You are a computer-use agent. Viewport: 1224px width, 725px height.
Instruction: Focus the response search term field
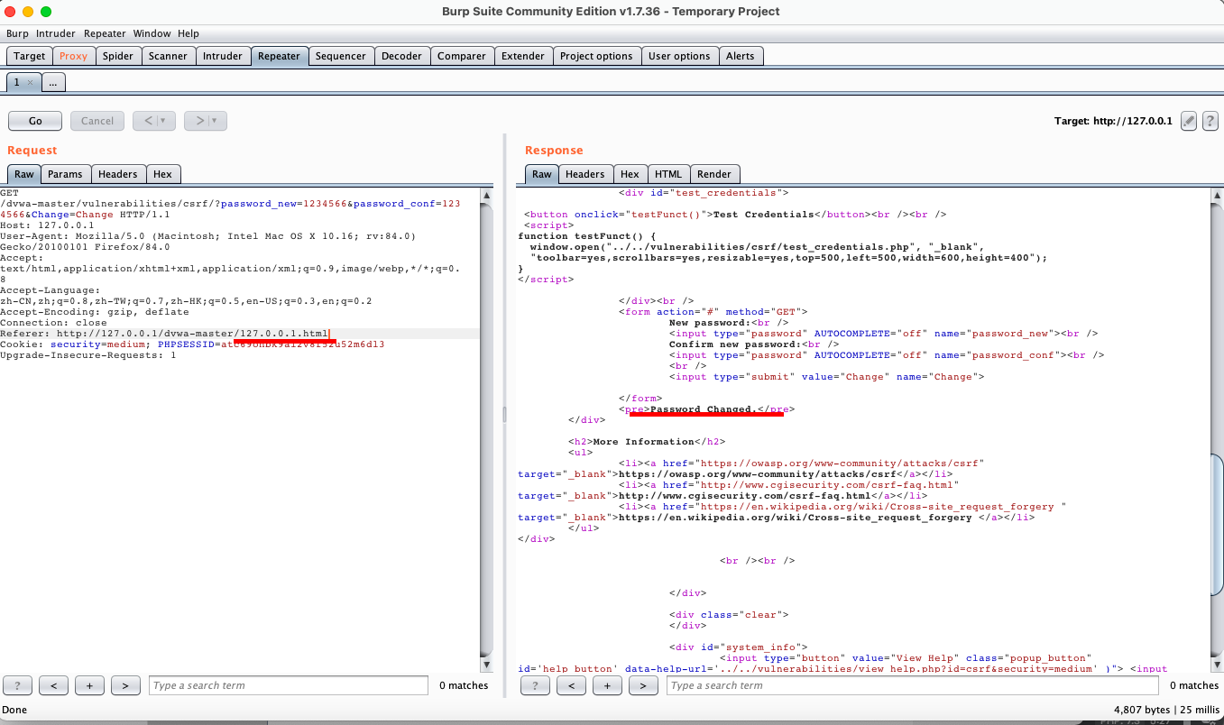point(912,685)
